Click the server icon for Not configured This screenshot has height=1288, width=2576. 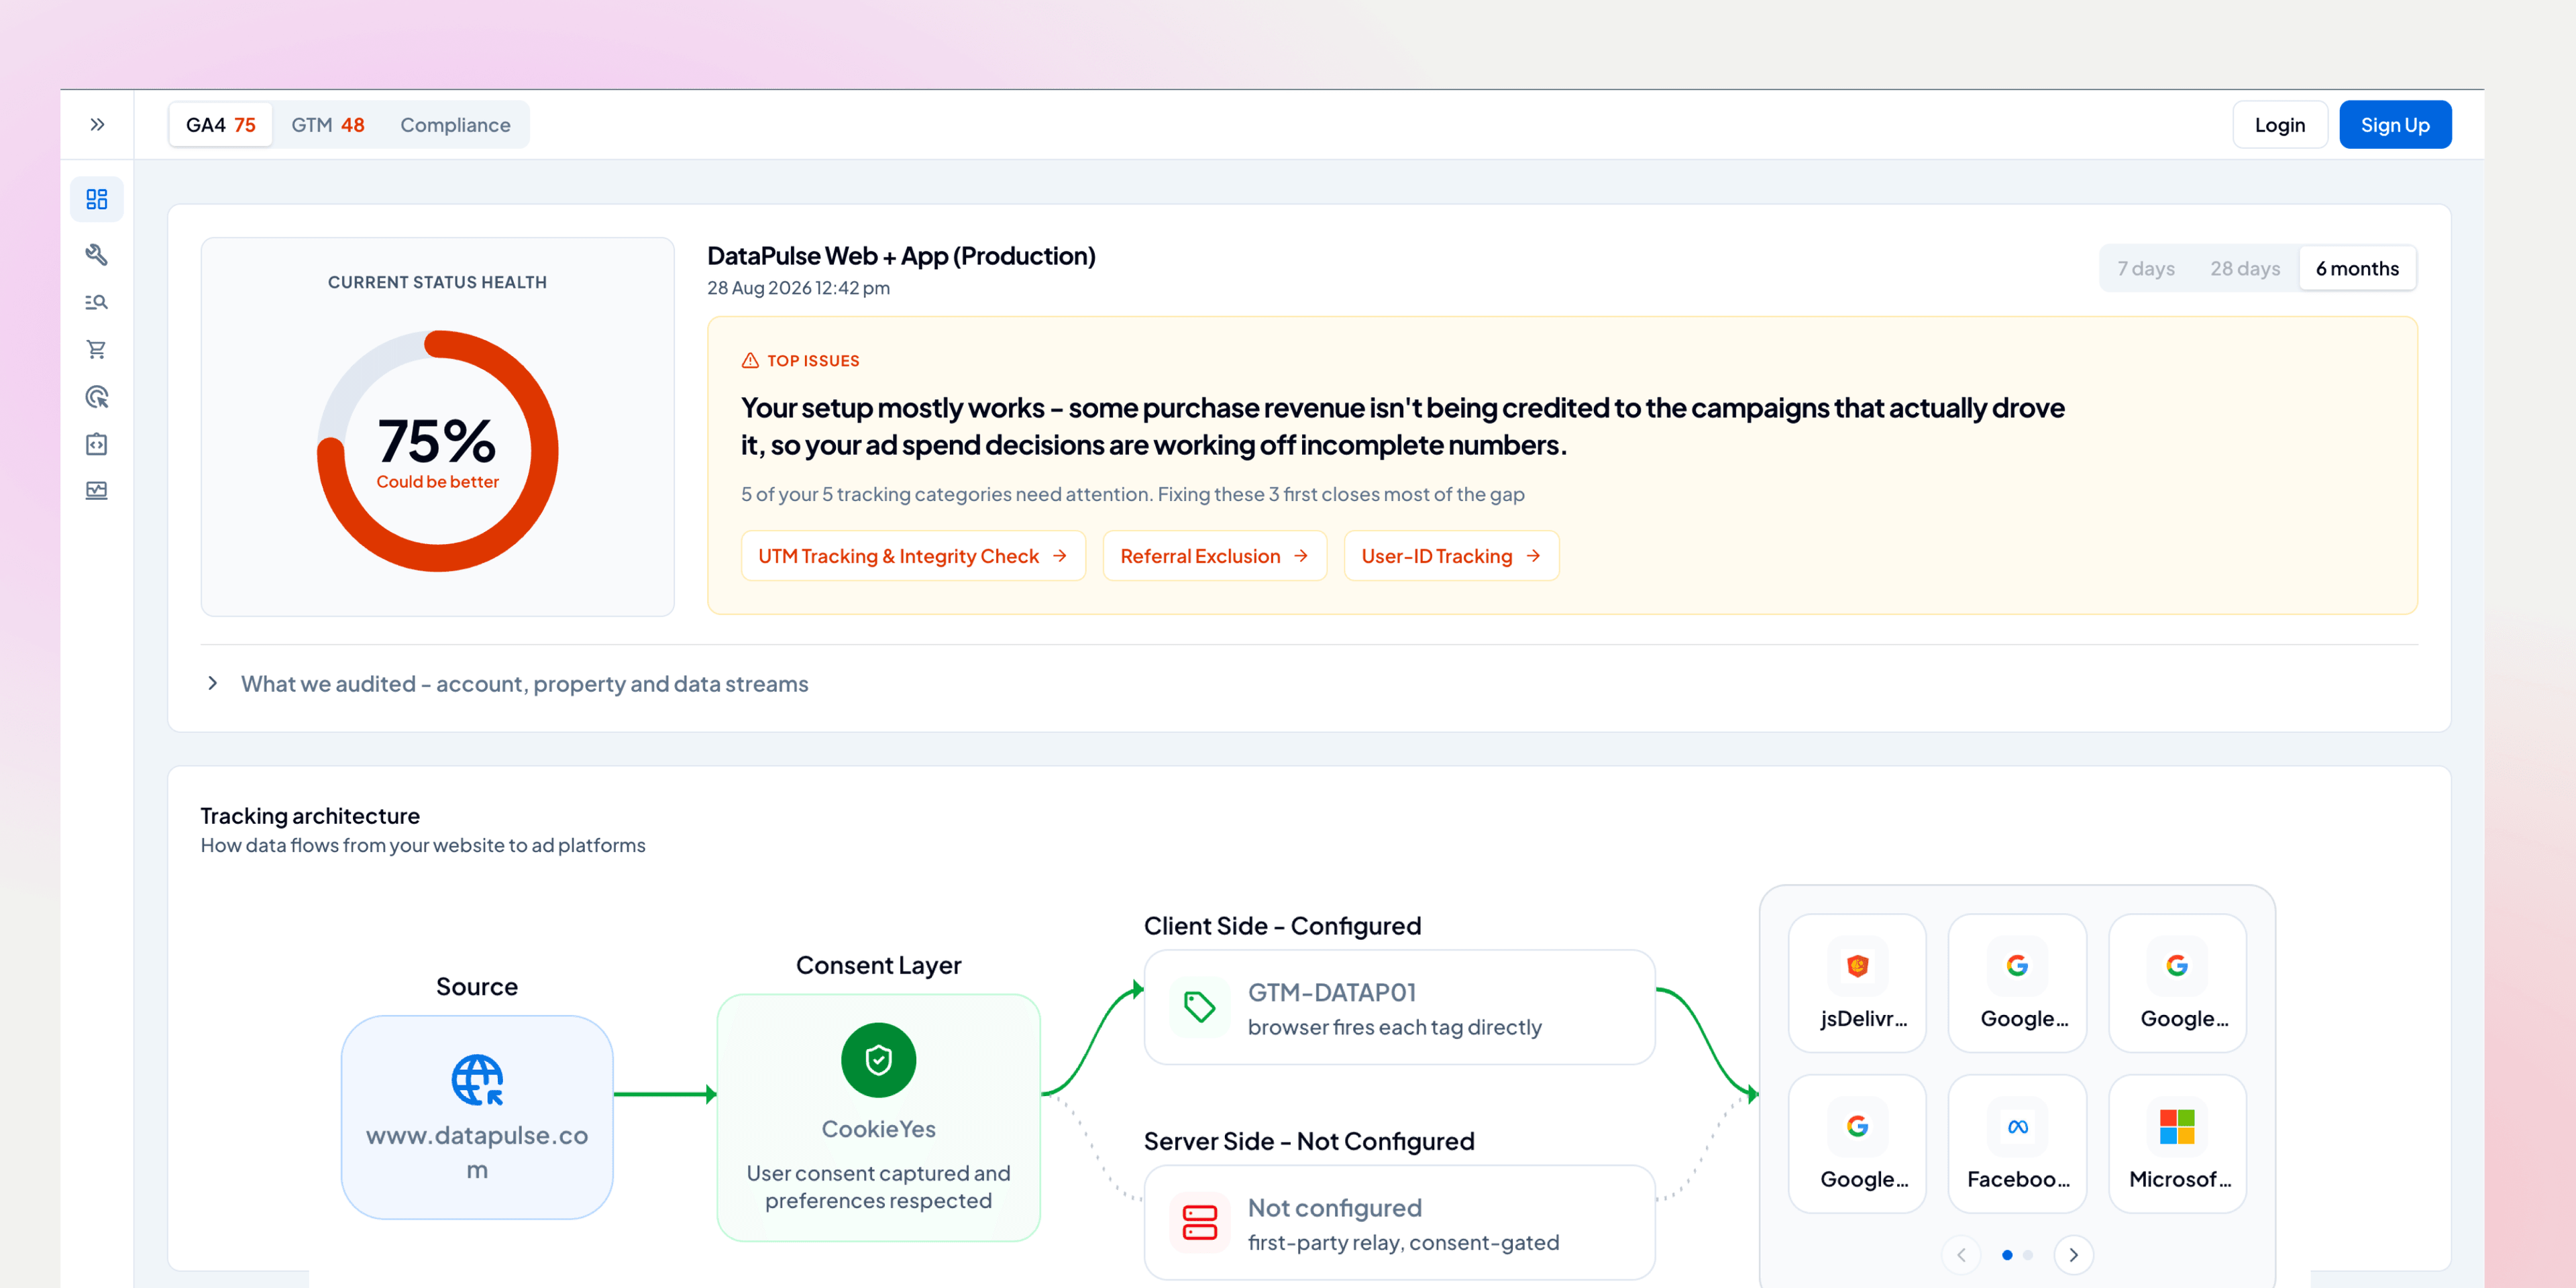tap(1199, 1222)
